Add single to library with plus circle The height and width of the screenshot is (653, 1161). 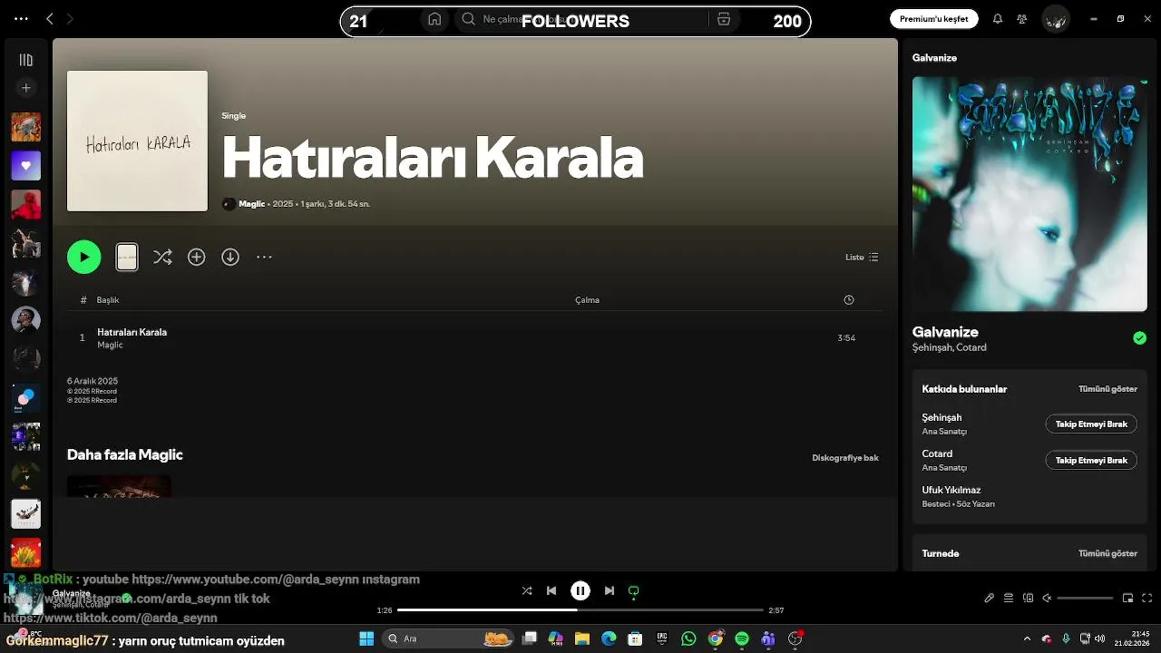tap(197, 258)
